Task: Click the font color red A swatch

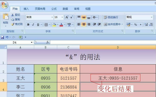Action: click(x=61, y=25)
